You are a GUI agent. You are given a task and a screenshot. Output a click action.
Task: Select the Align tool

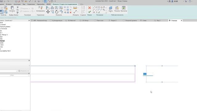pos(48,8)
